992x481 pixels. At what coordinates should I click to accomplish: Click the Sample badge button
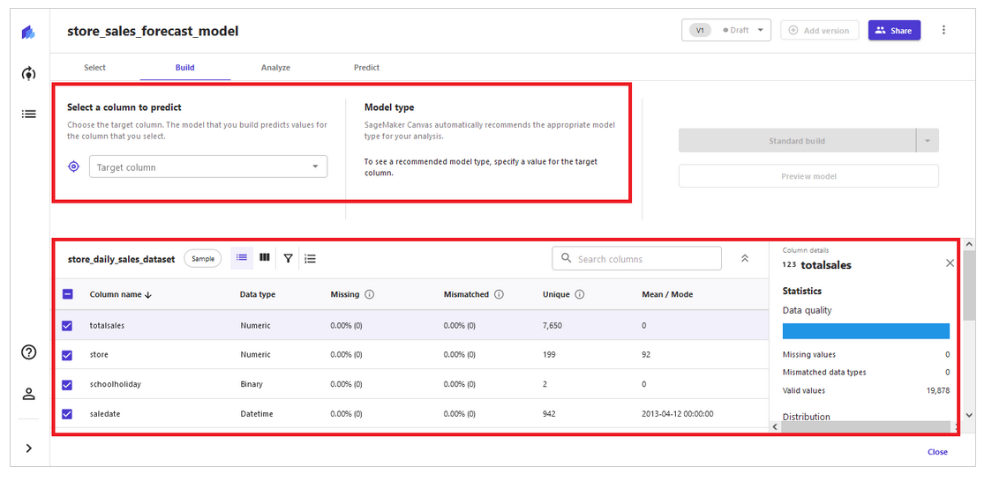203,258
